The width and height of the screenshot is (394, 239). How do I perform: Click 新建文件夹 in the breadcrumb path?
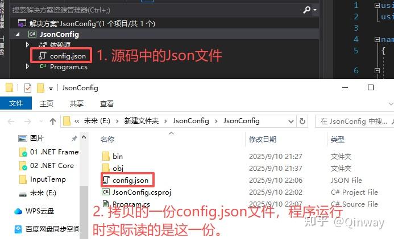[142, 121]
